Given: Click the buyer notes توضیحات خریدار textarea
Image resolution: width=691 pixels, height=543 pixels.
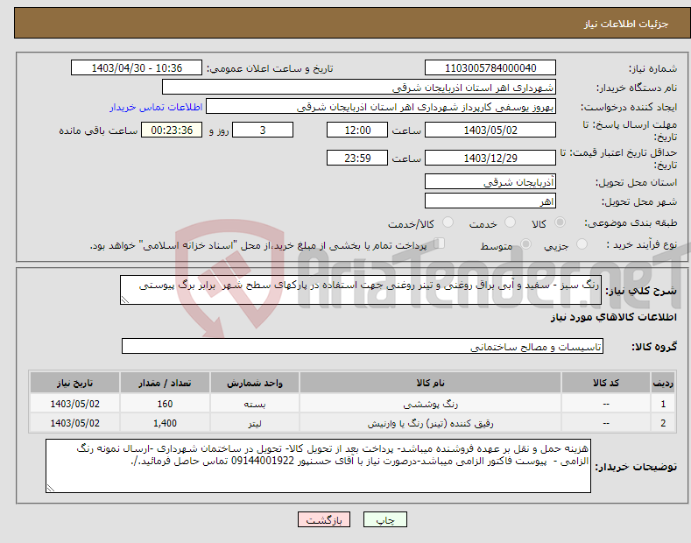Looking at the screenshot, I should (x=318, y=466).
